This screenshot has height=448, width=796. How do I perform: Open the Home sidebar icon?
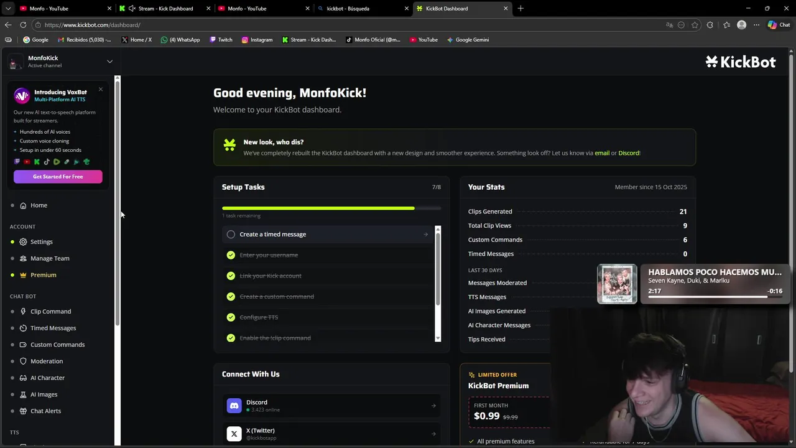coord(23,205)
